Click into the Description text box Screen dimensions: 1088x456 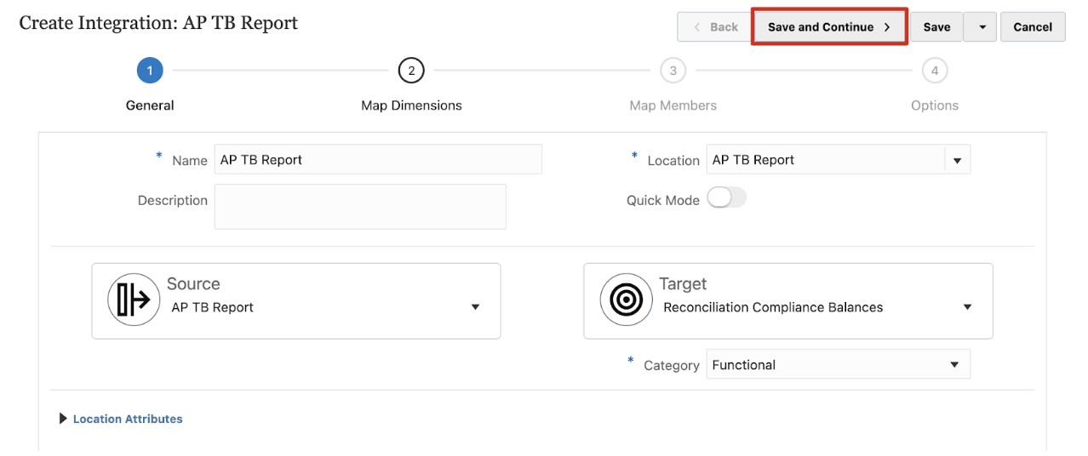(x=360, y=207)
